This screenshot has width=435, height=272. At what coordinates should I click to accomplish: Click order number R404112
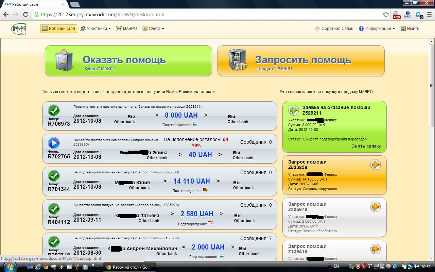pos(59,222)
